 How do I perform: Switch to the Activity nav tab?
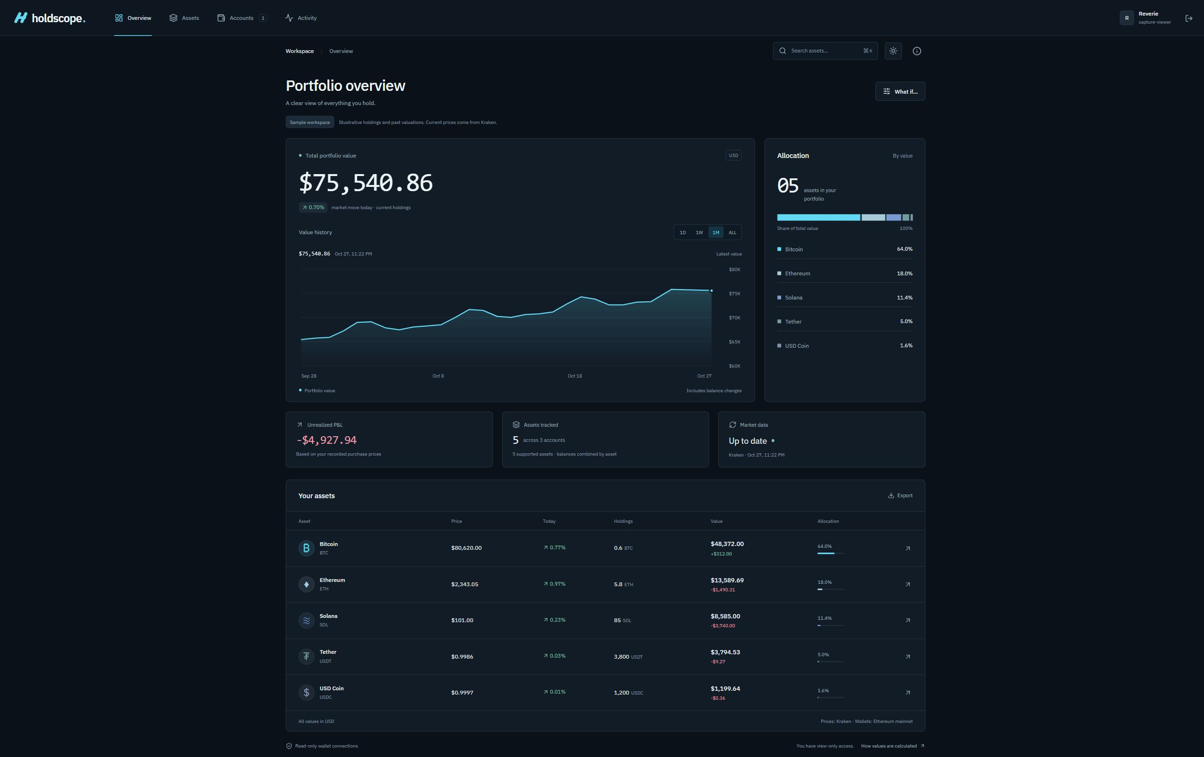pyautogui.click(x=301, y=18)
